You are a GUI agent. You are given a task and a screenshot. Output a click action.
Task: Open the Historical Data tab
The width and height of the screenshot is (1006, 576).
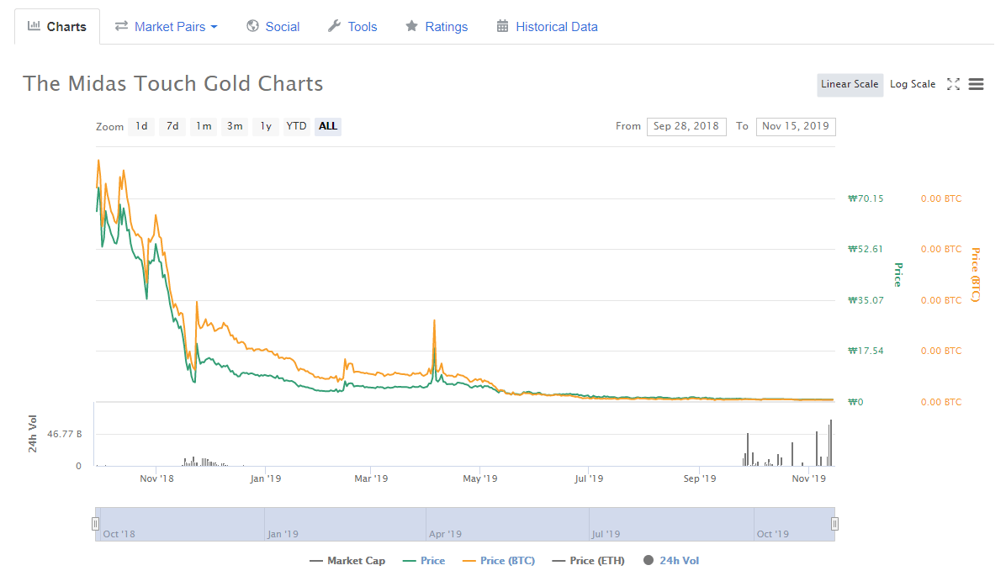(x=556, y=27)
